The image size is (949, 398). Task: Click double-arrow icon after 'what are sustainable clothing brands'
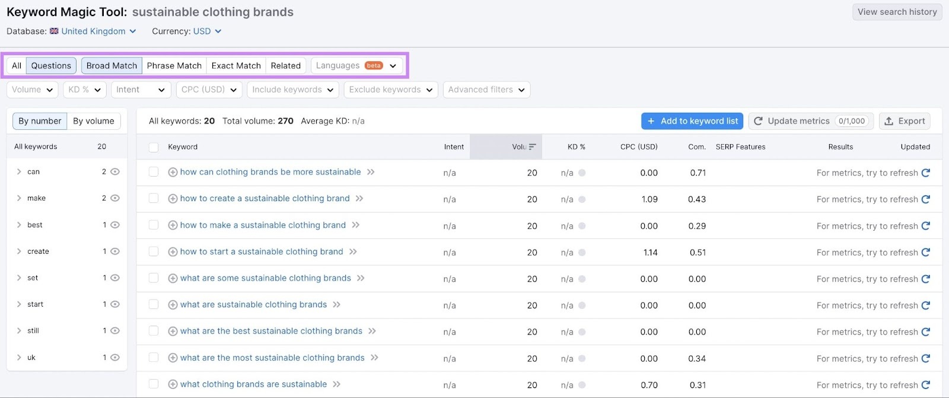coord(337,305)
